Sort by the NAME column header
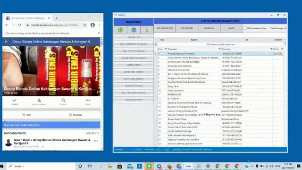The height and width of the screenshot is (170, 302). 194,40
